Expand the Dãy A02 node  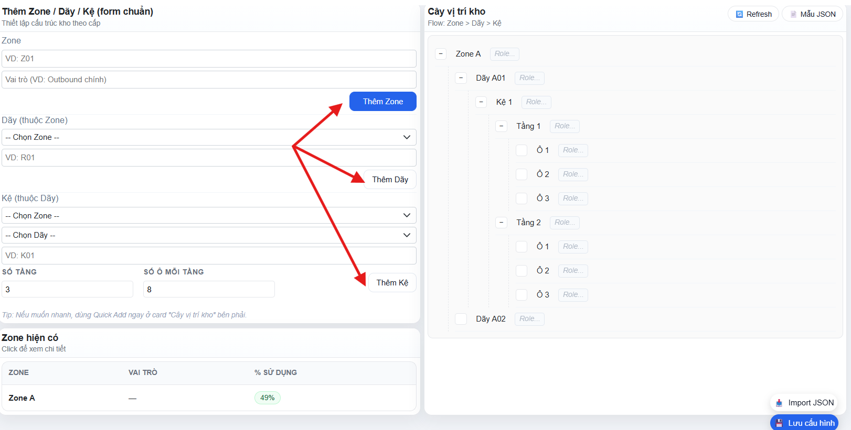point(461,319)
